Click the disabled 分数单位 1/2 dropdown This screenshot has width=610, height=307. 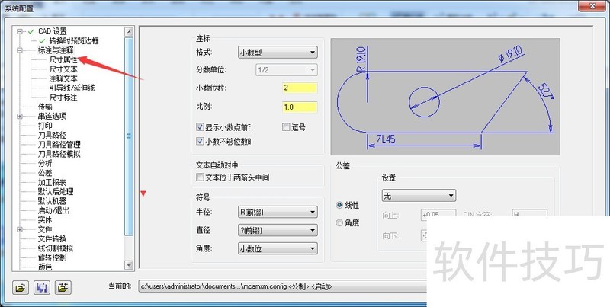[287, 70]
